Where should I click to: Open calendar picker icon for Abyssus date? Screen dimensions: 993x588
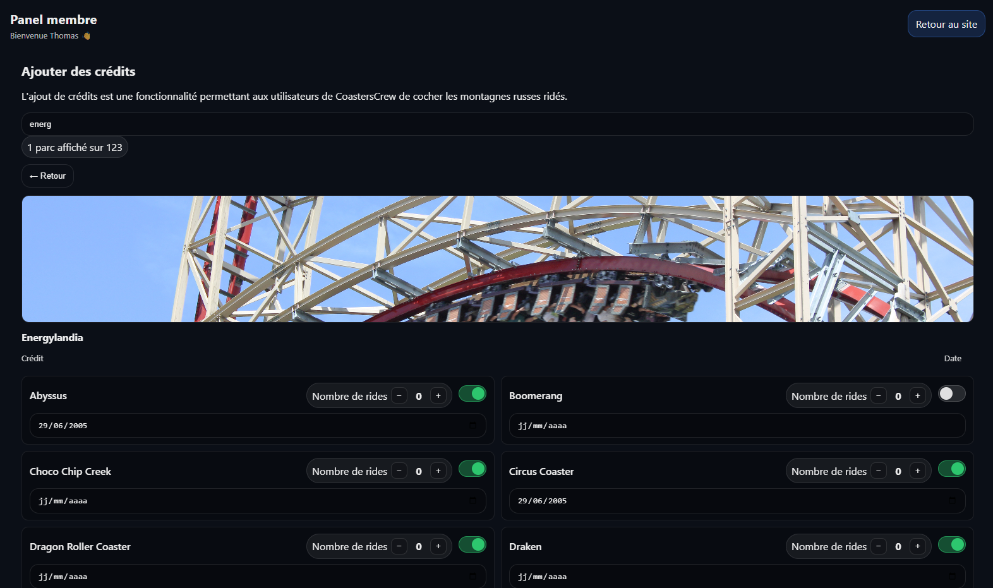472,426
